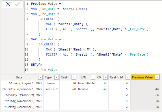Select cell 'Monday, August 1, 2022'
This screenshot has height=112, width=162.
click(22, 83)
